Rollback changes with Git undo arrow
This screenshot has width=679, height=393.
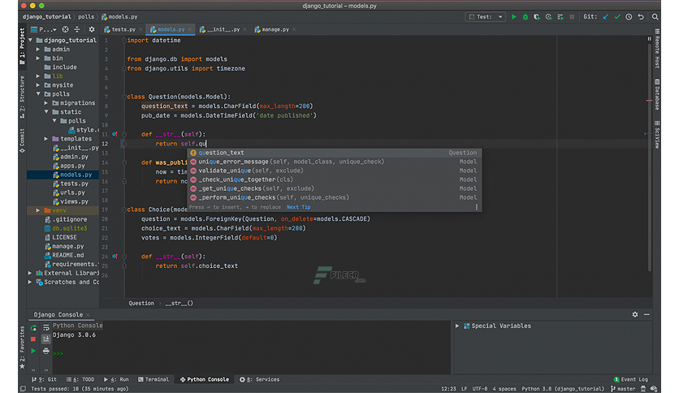(641, 17)
